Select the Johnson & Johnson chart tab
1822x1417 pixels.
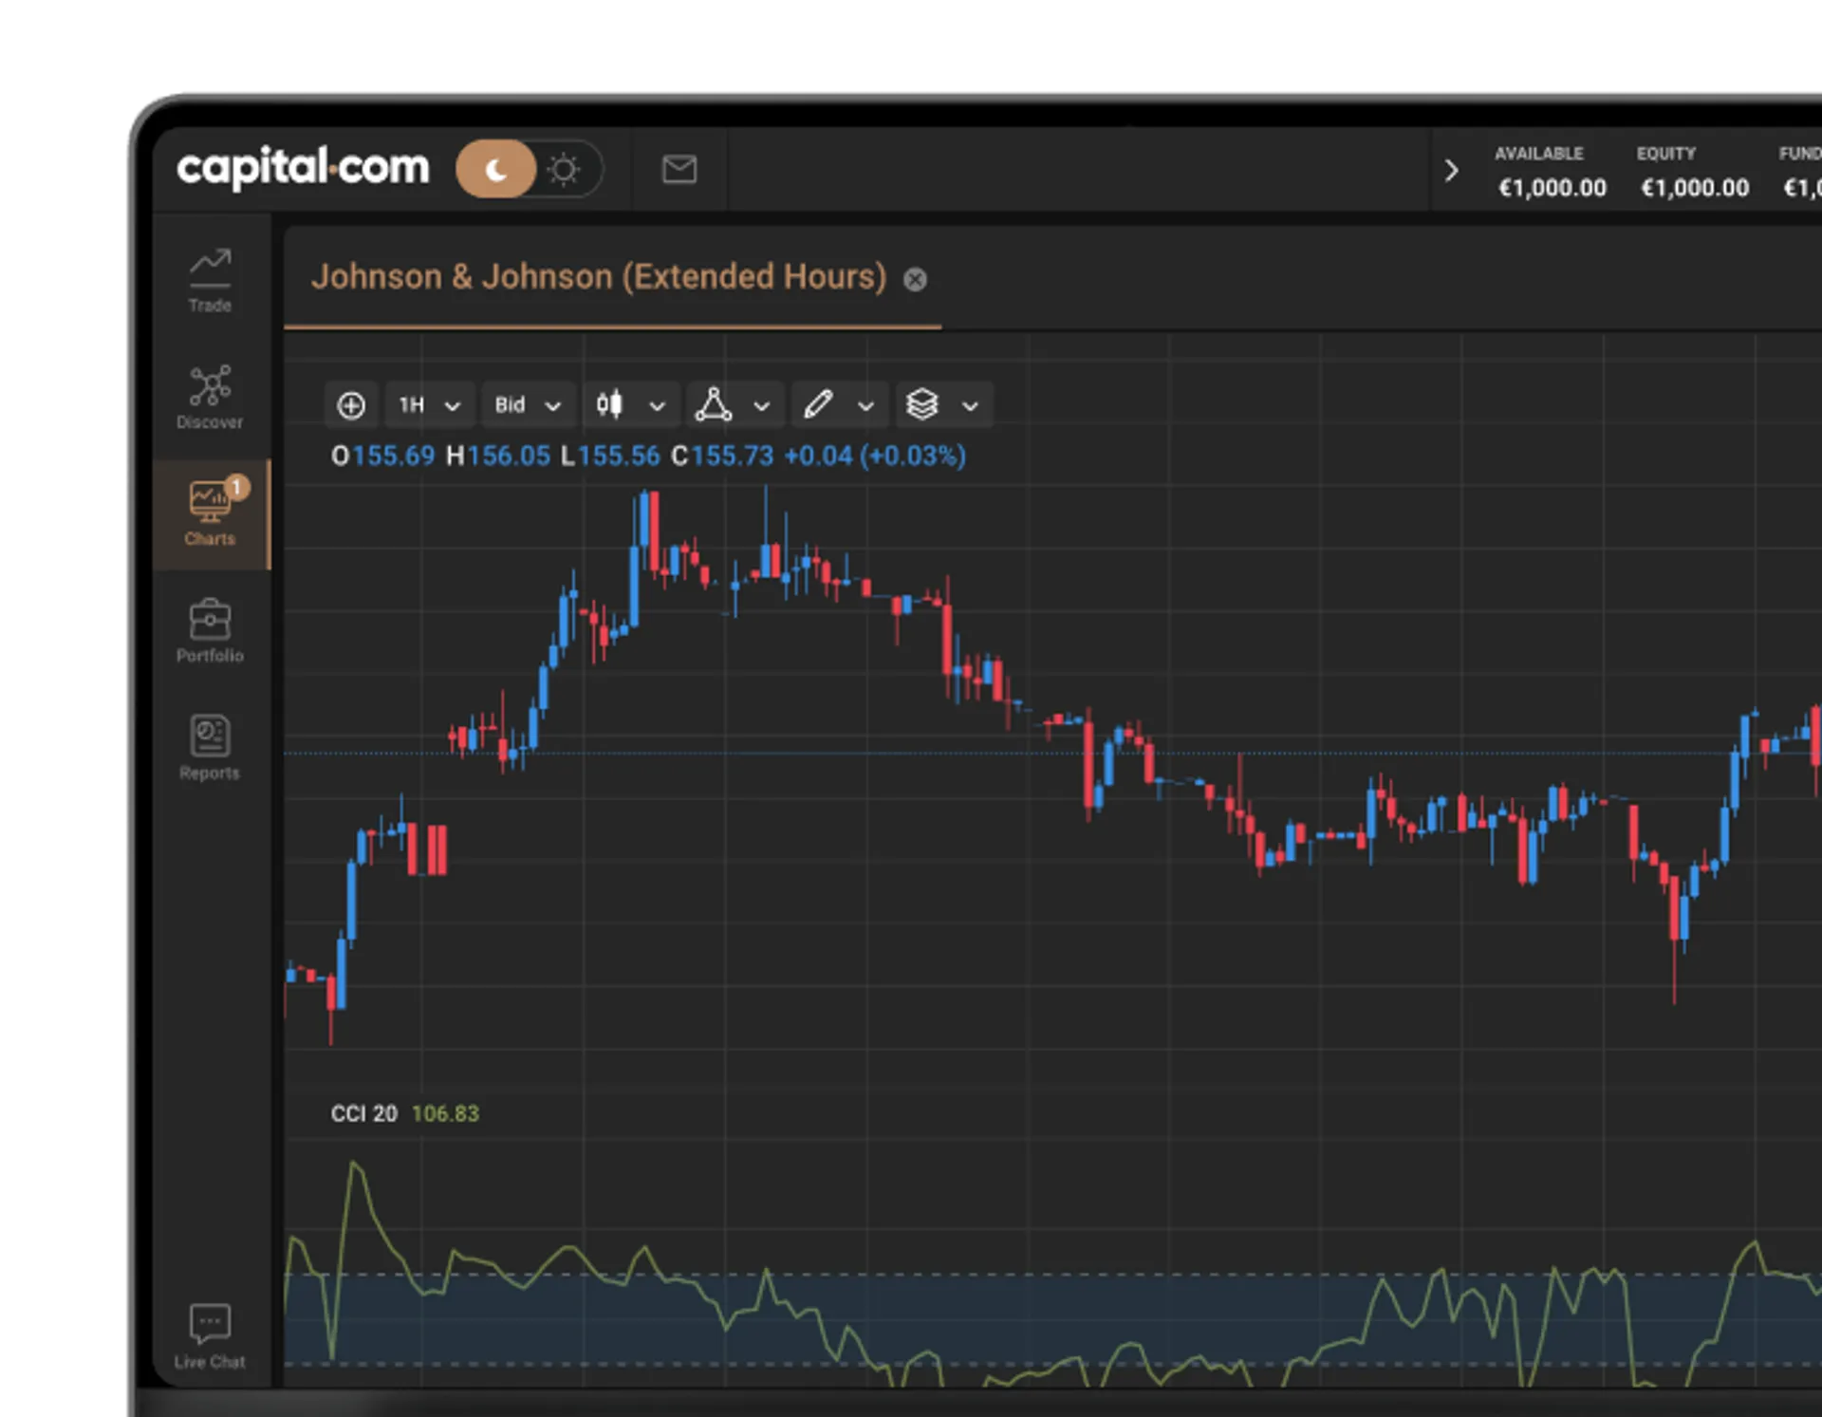[598, 277]
